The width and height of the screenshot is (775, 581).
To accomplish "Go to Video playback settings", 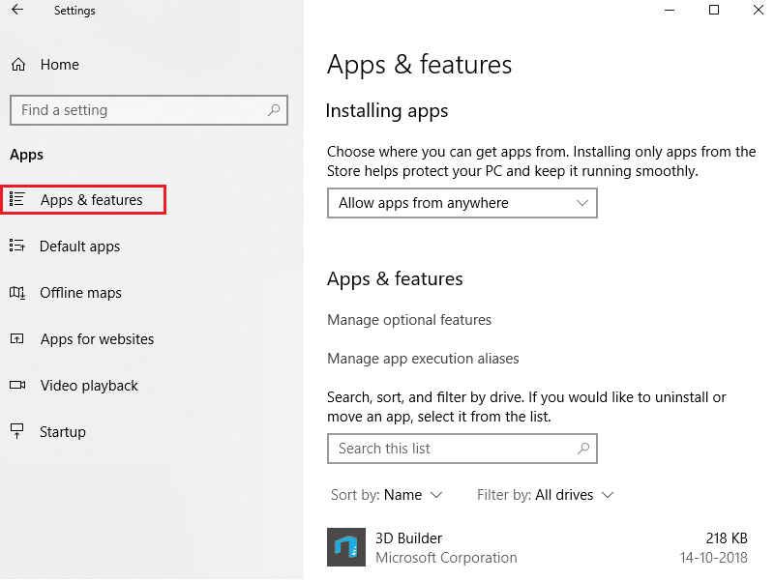I will pyautogui.click(x=89, y=386).
